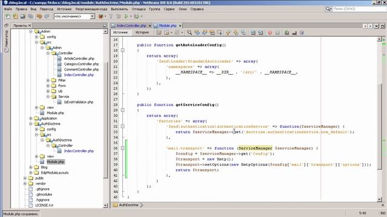Click the Redo toolbar icon
Image resolution: width=387 pixels, height=217 pixels.
click(47, 16)
